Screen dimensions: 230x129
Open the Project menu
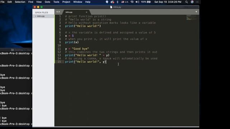pyautogui.click(x=66, y=2)
